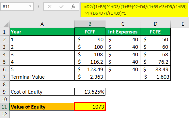Image resolution: width=189 pixels, height=118 pixels.
Task: Click the Cancel (X) formula bar icon
Action: click(50, 7)
